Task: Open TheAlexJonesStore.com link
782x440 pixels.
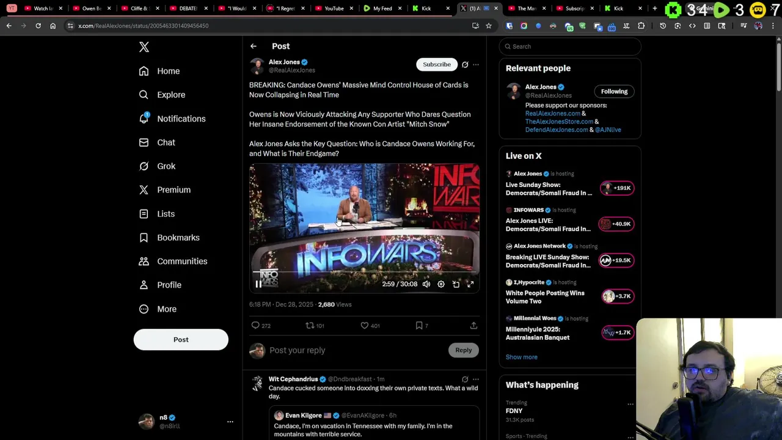Action: (x=559, y=122)
